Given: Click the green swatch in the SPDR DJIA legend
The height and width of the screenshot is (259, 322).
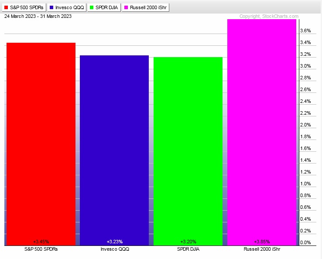Looking at the screenshot, I should [92, 7].
